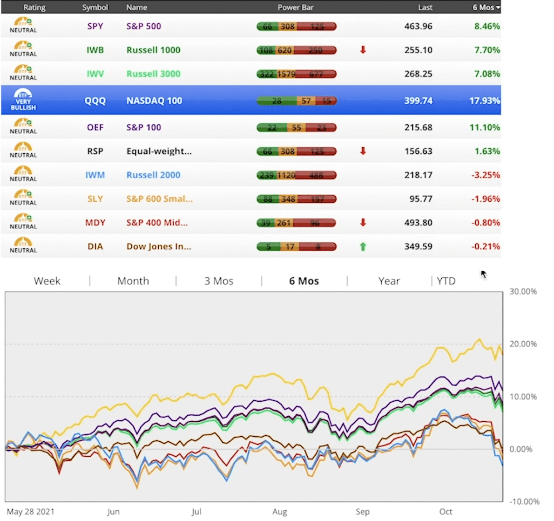Select the Dow Jones In... name

(x=159, y=246)
